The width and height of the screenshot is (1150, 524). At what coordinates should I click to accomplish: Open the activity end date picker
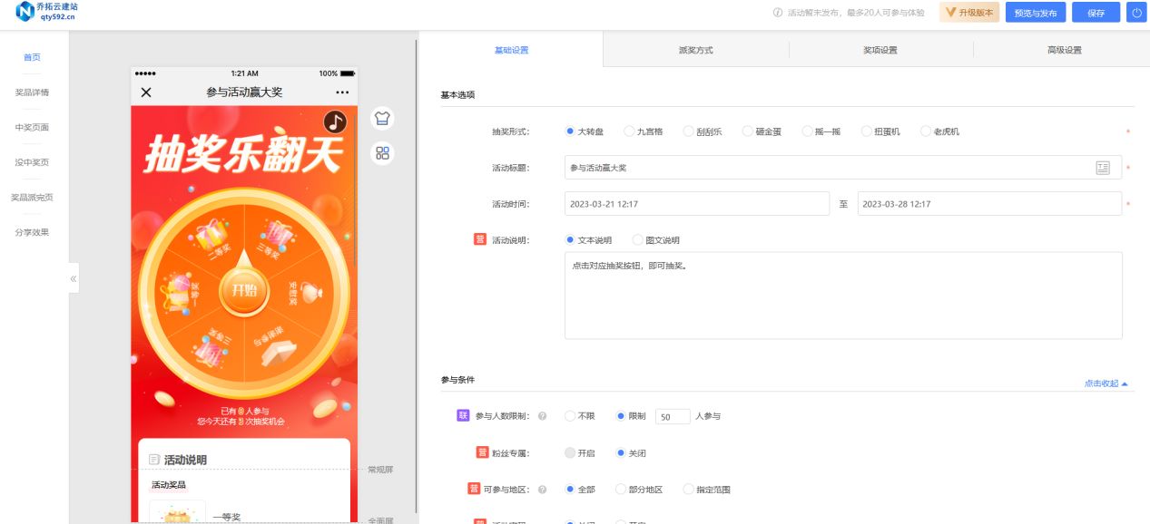coord(987,203)
